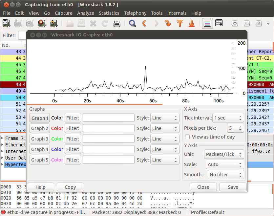
Task: Change the magenta Color of Graph 5
Action: click(57, 160)
